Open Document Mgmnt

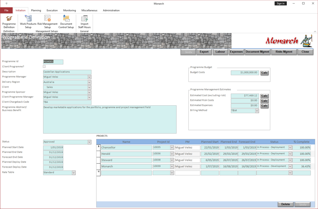coord(258,52)
